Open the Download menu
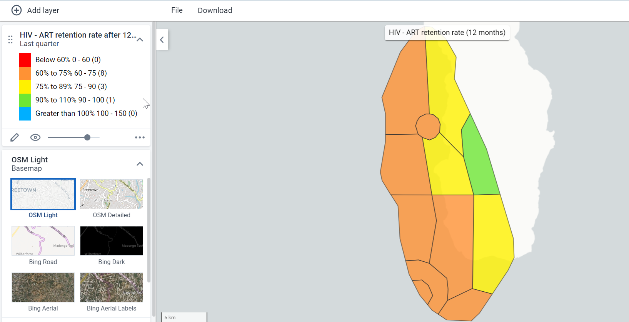Viewport: 629px width, 322px height. pos(215,10)
